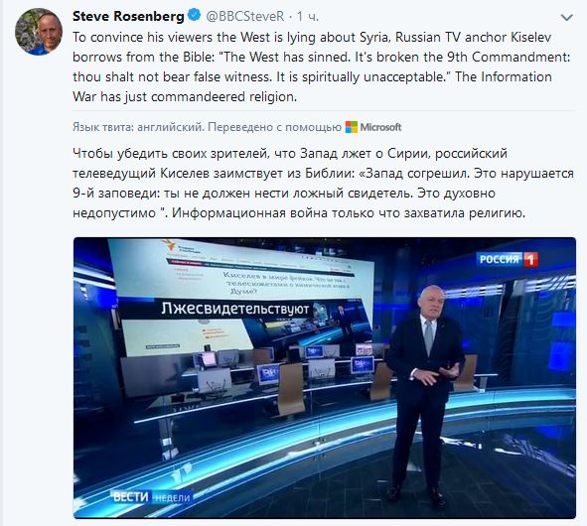Screen dimensions: 587x526
Task: Click the blue verified badge
Action: coord(195,16)
